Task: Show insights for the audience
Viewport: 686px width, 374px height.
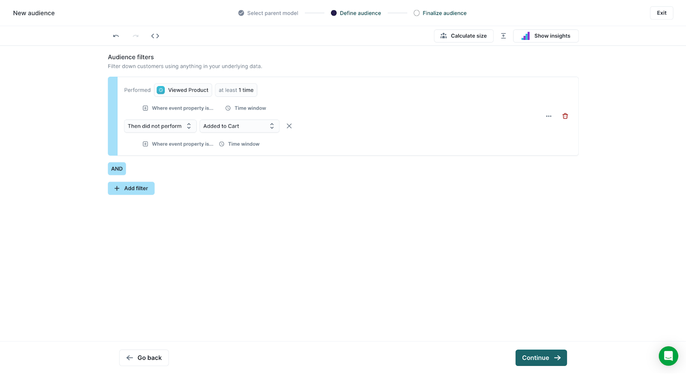Action: pos(545,36)
